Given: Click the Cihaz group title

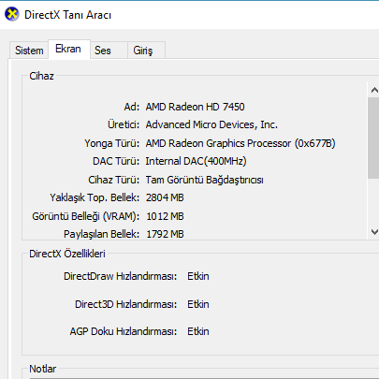Looking at the screenshot, I should click(x=41, y=76).
